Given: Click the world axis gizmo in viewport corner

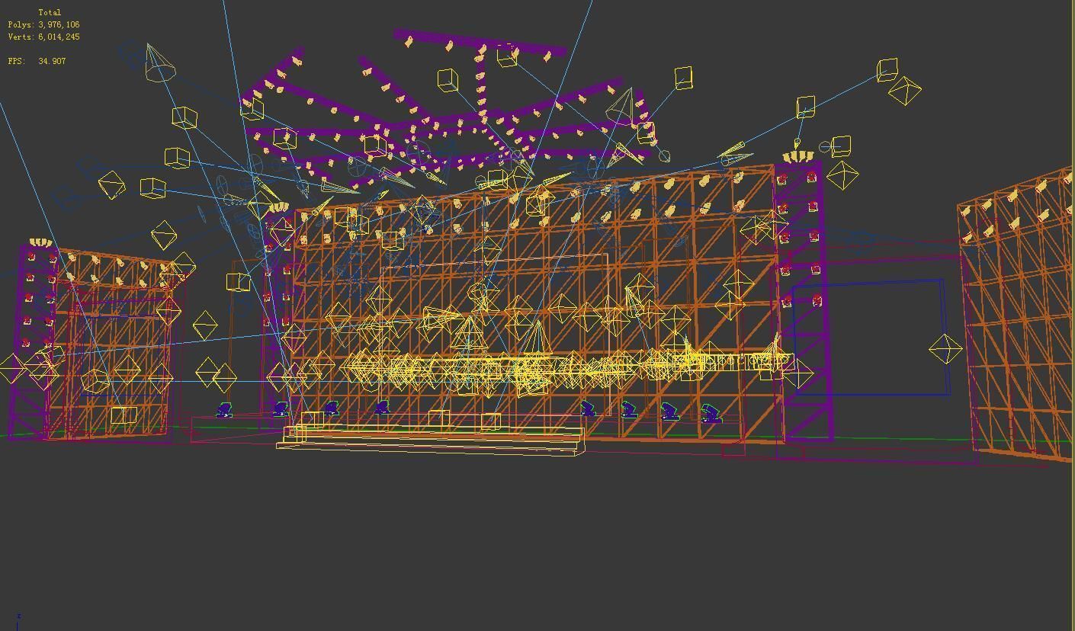Looking at the screenshot, I should [x=17, y=622].
